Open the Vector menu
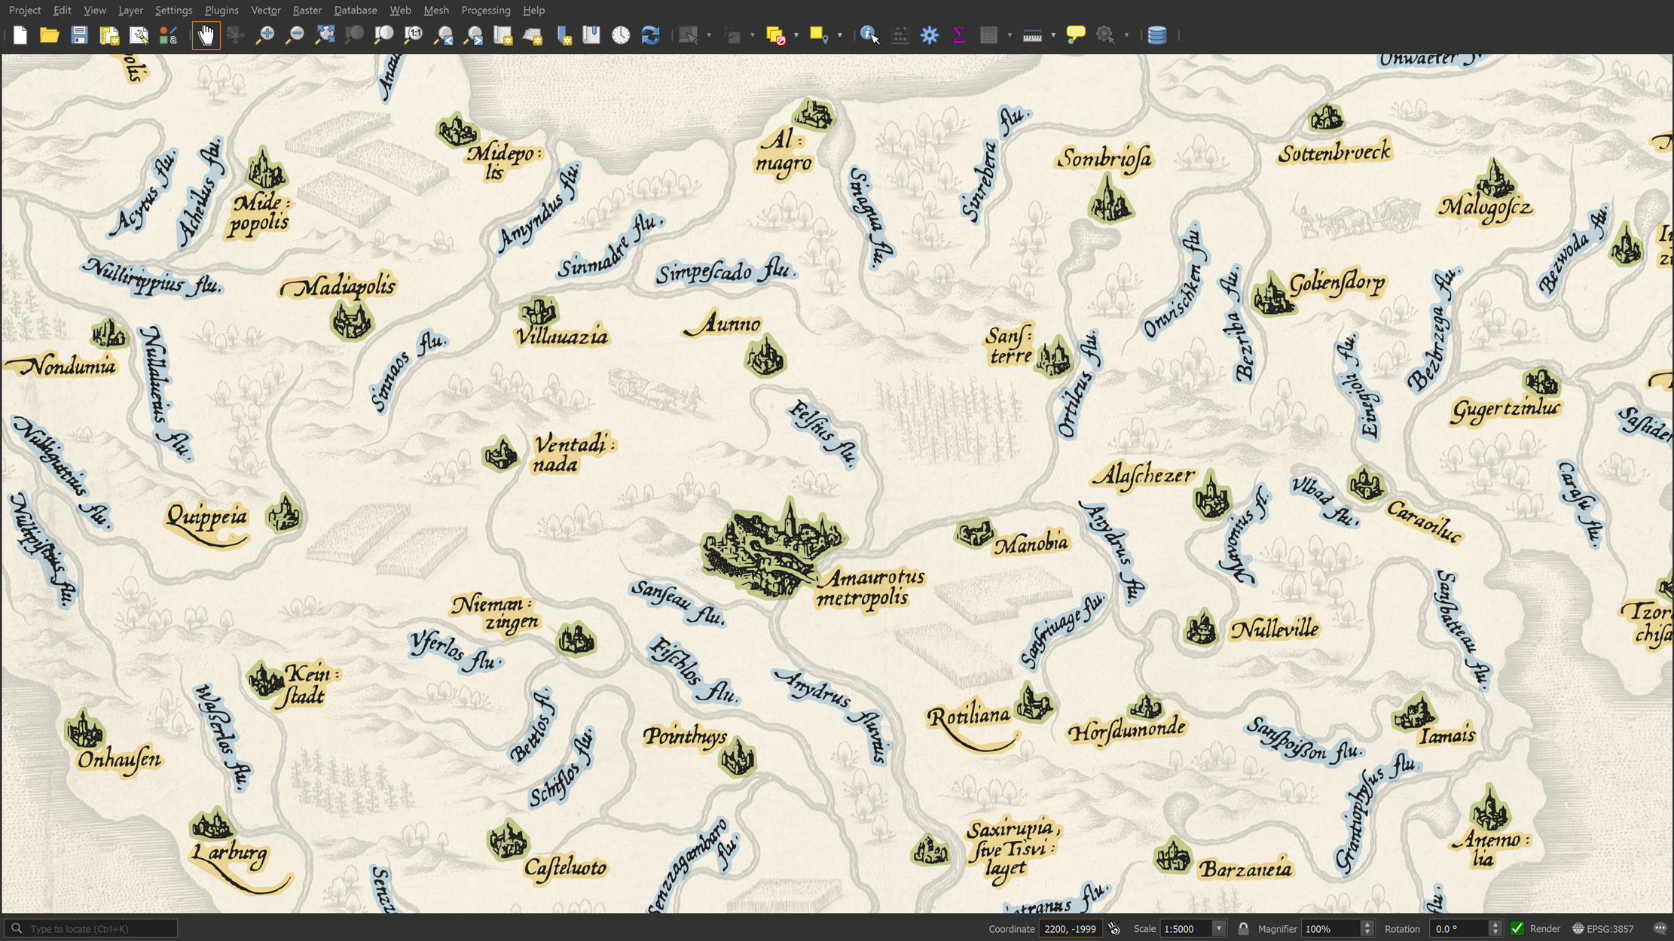 coord(265,10)
